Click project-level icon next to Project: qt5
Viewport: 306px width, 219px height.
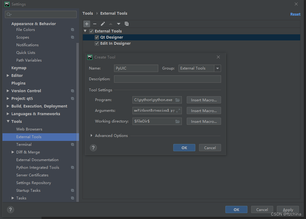72,99
